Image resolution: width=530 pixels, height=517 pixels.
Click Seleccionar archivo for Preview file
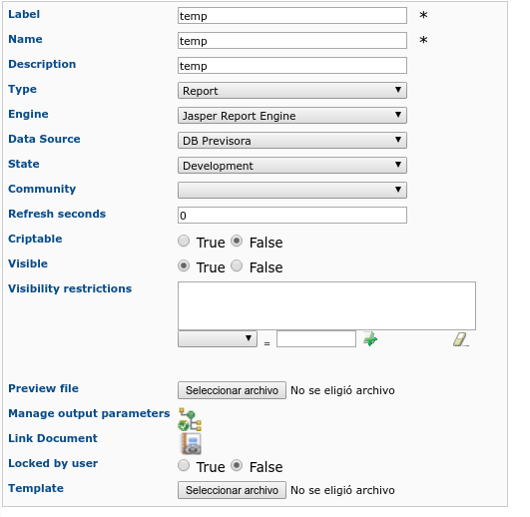point(232,390)
